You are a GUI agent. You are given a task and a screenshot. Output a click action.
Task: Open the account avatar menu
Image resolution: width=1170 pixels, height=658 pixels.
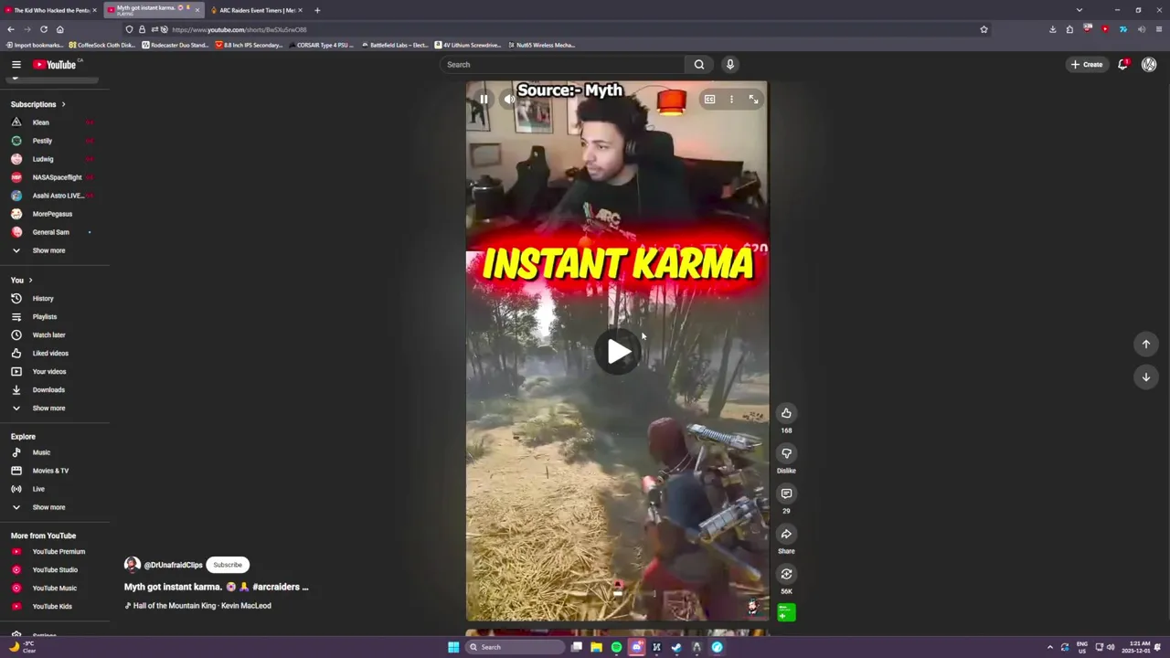click(1149, 64)
